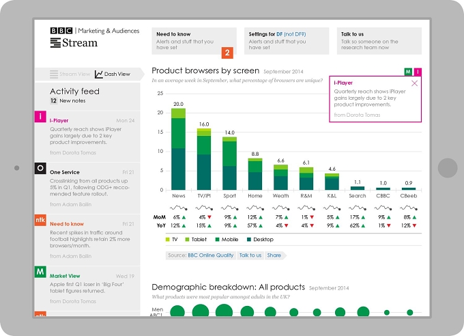The height and width of the screenshot is (336, 464).
Task: Click the black One Service icon
Action: click(x=40, y=168)
